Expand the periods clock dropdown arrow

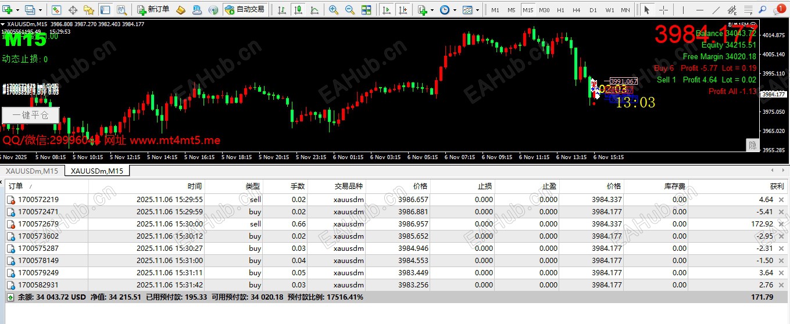pyautogui.click(x=455, y=10)
